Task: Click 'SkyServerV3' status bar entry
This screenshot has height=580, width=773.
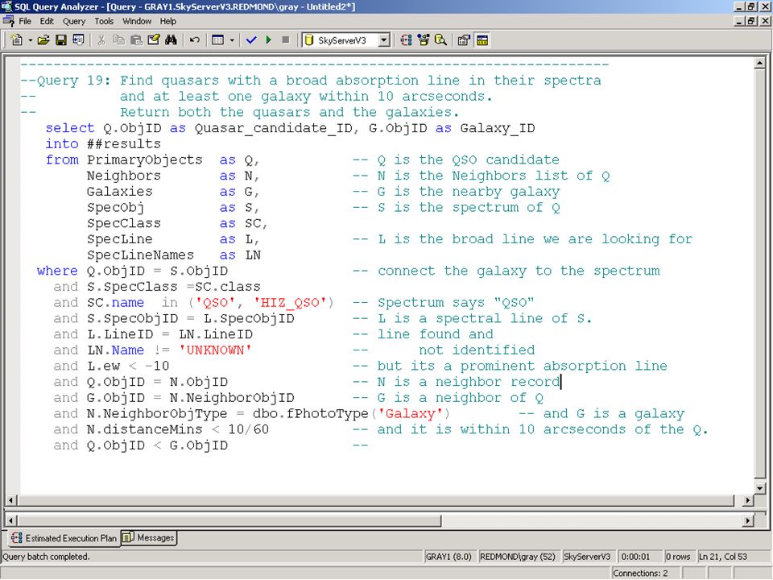Action: point(587,557)
